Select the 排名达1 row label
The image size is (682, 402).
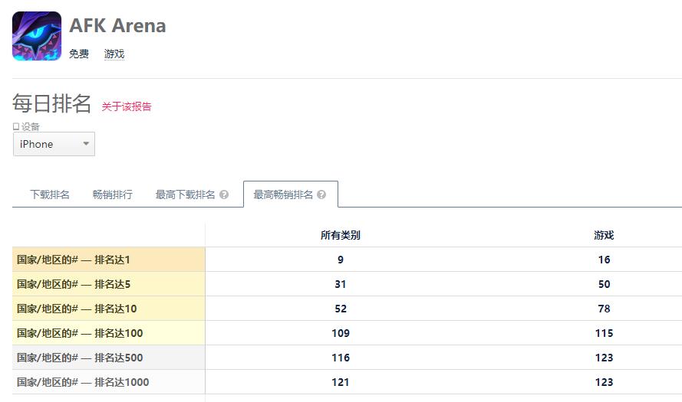tap(74, 260)
